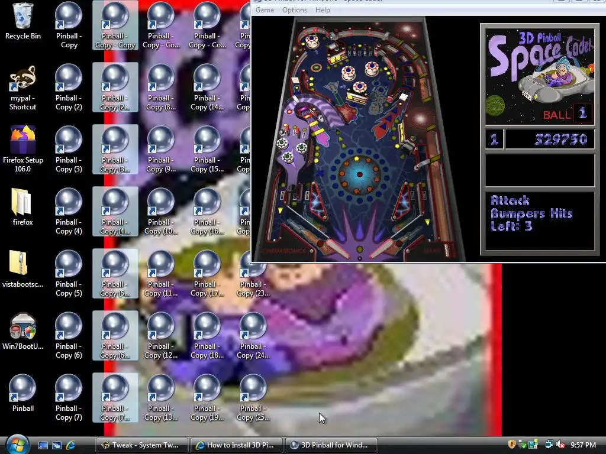Open the Recycle Bin desktop icon
This screenshot has width=606, height=454.
[x=23, y=21]
